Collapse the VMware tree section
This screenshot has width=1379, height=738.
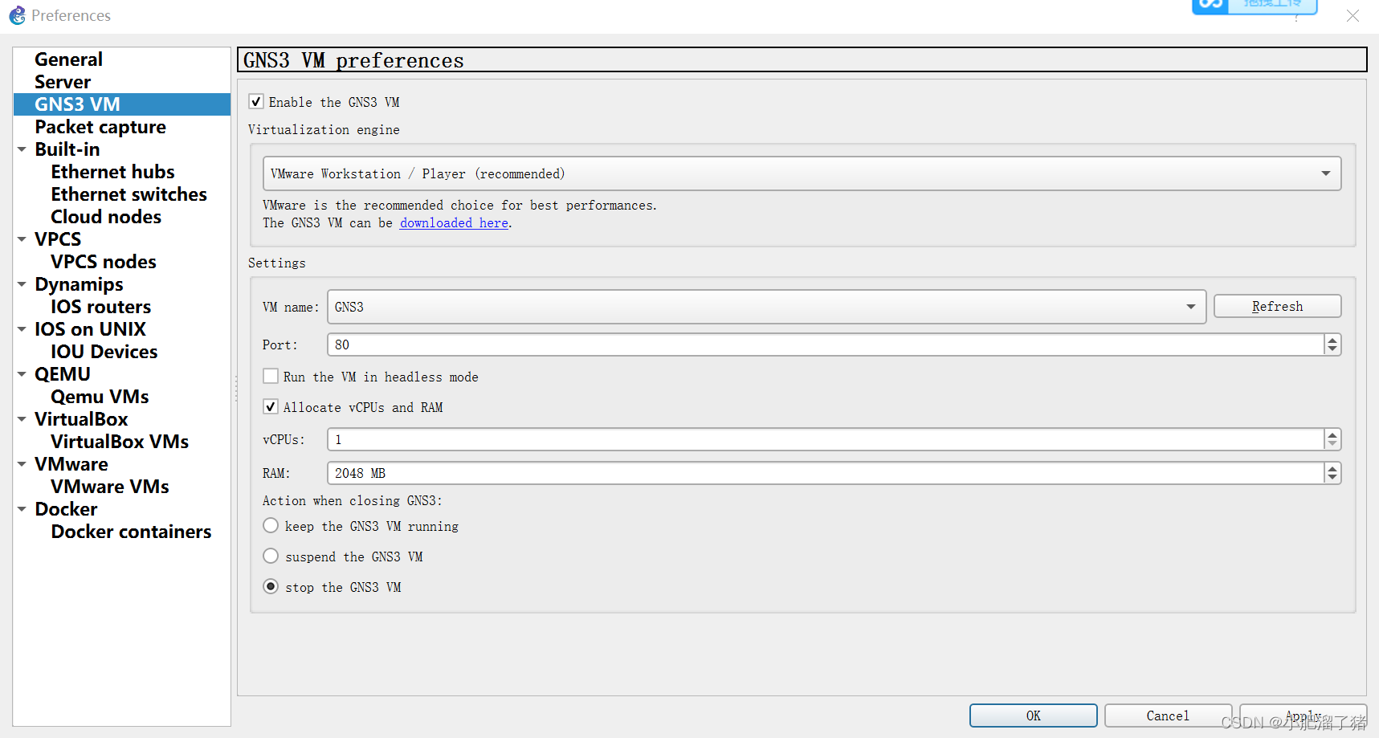[22, 464]
